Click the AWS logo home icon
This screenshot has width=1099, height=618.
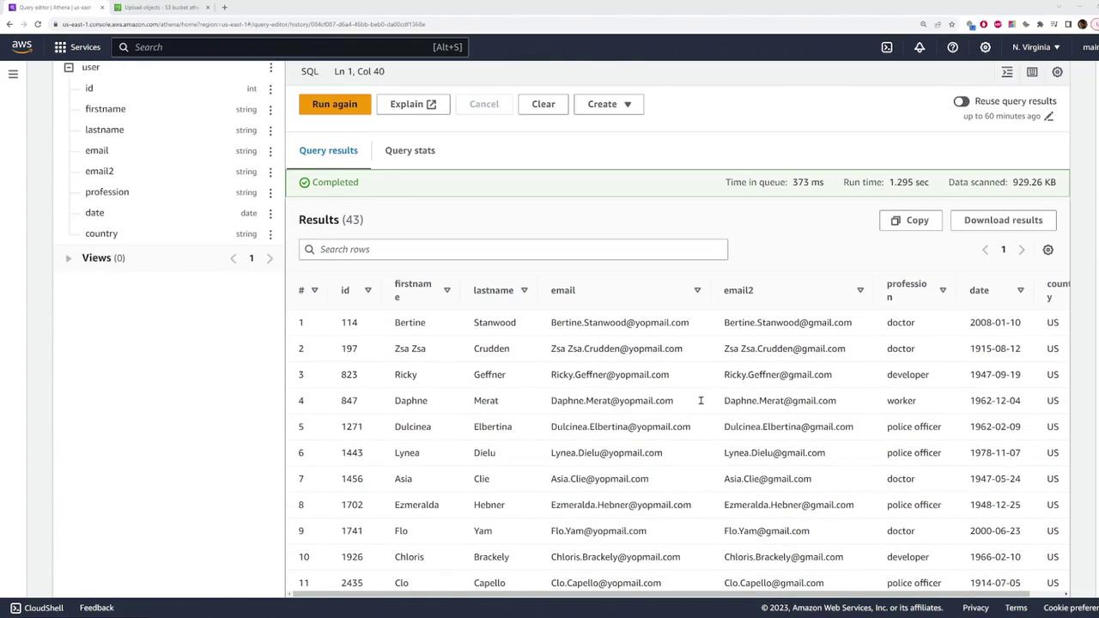point(22,47)
